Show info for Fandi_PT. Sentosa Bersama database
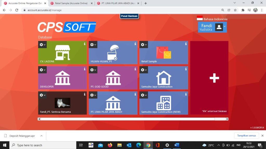The width and height of the screenshot is (266, 149). (x=84, y=94)
